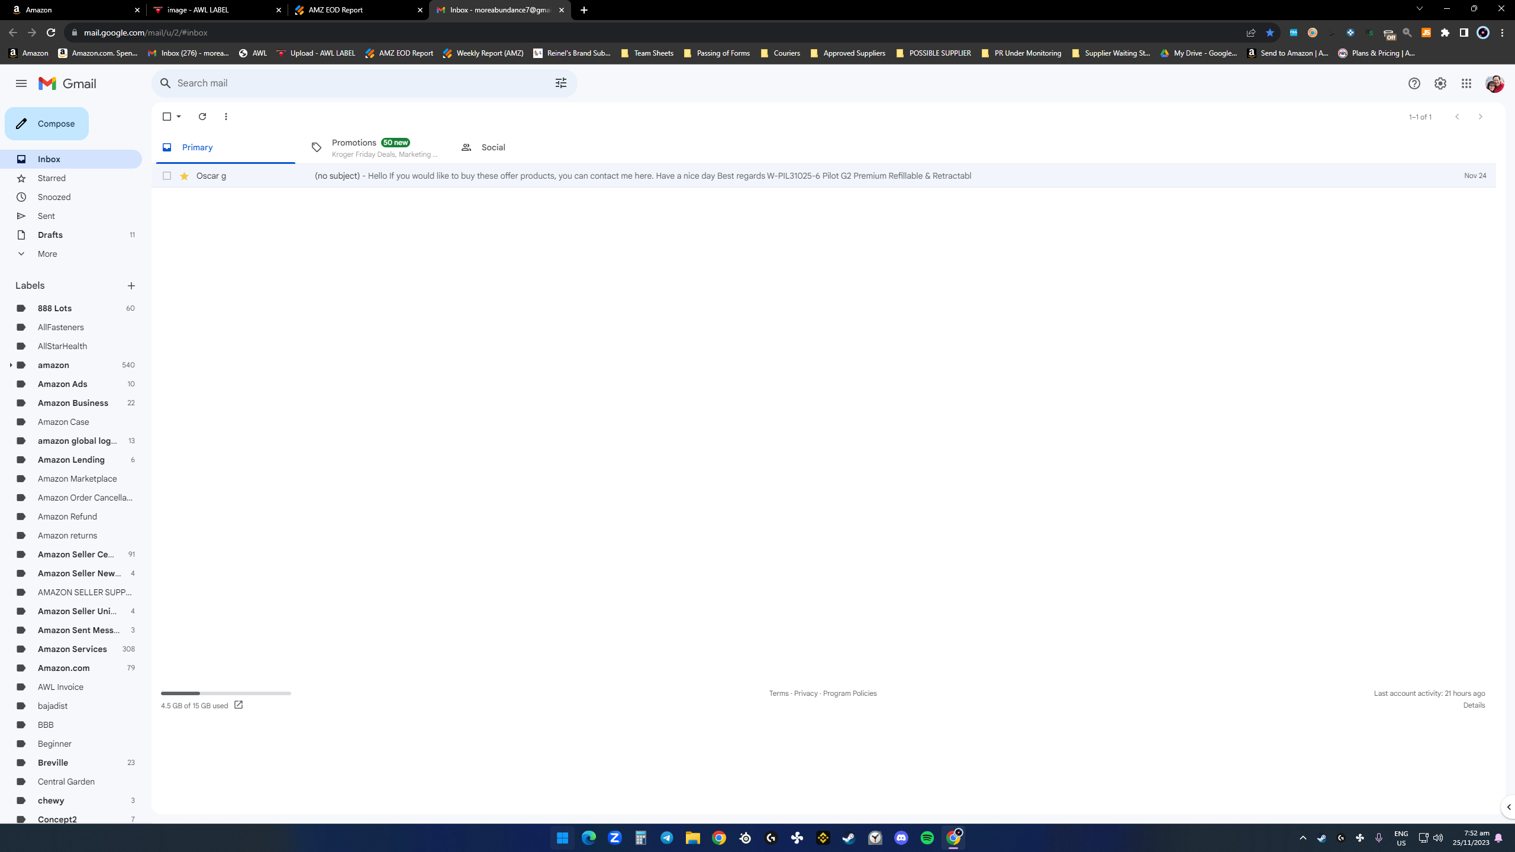Open the Approved Suppliers bookmark folder
The image size is (1515, 852).
click(848, 53)
